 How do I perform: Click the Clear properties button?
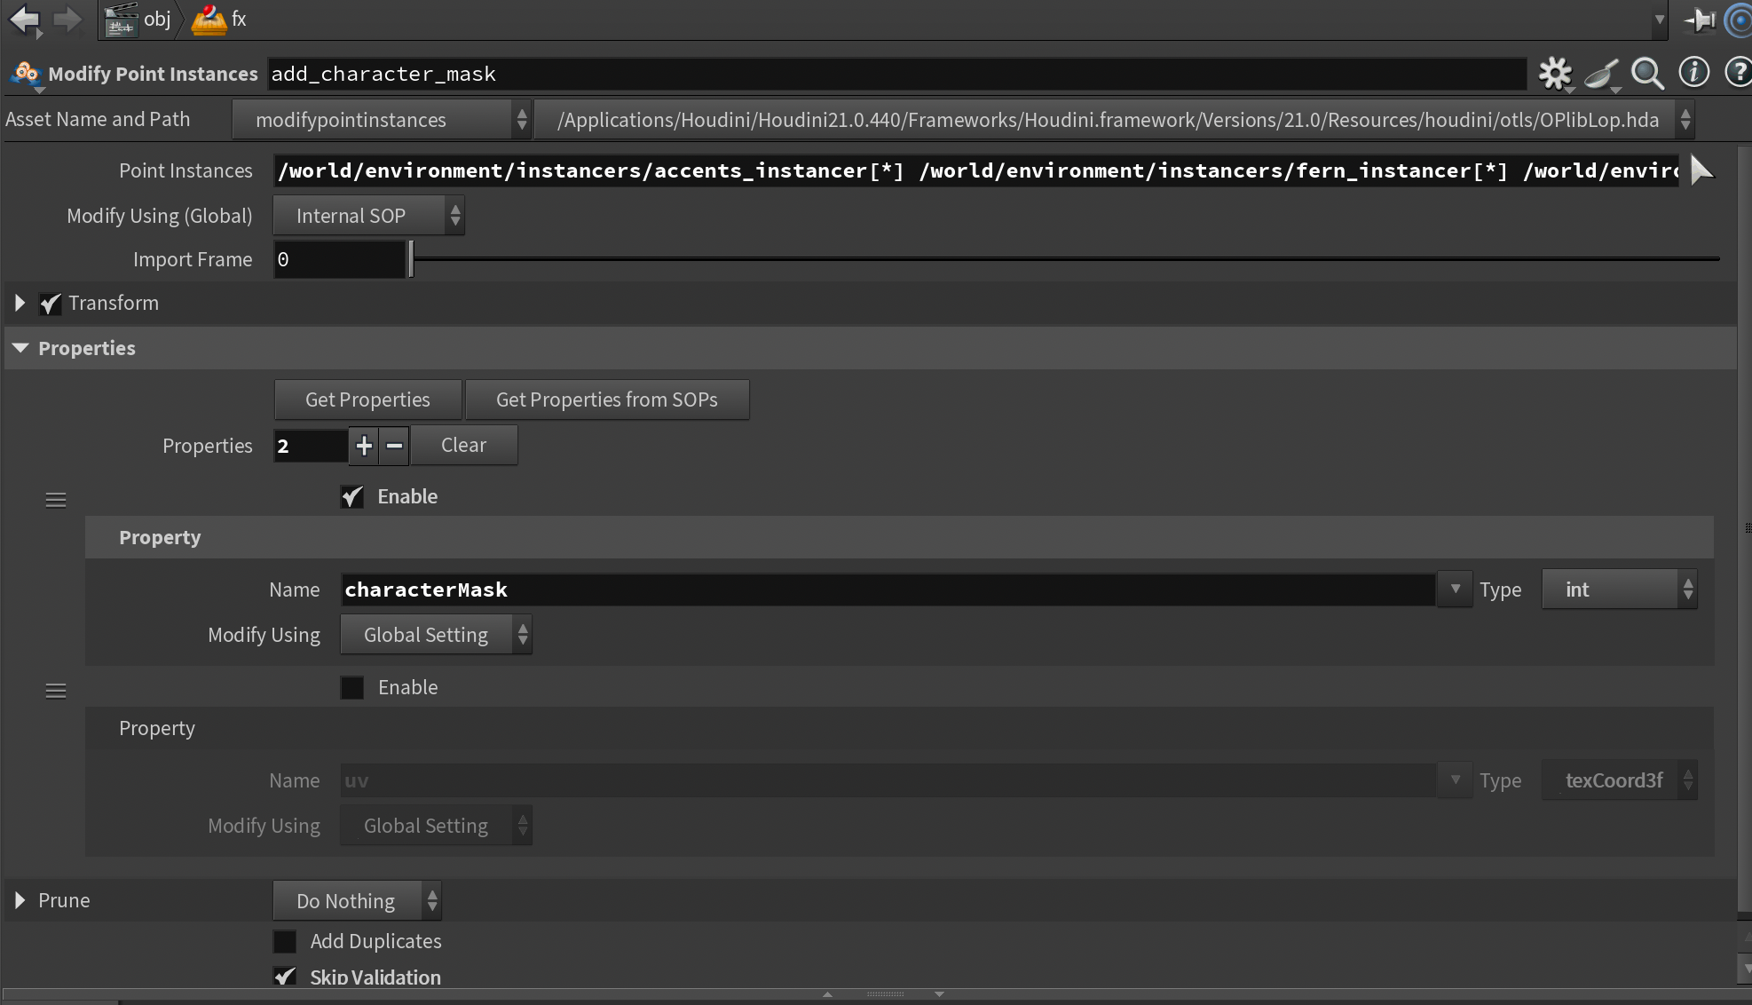point(463,445)
